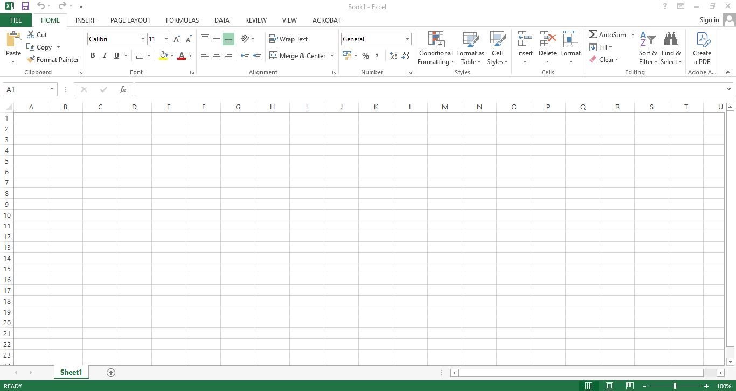This screenshot has width=736, height=391.
Task: Switch to the FORMULAS ribbon tab
Action: [182, 20]
